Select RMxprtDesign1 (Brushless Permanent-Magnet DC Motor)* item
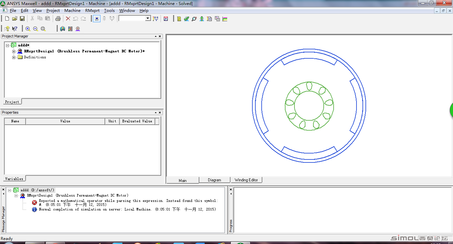This screenshot has height=244, width=453. (x=84, y=51)
